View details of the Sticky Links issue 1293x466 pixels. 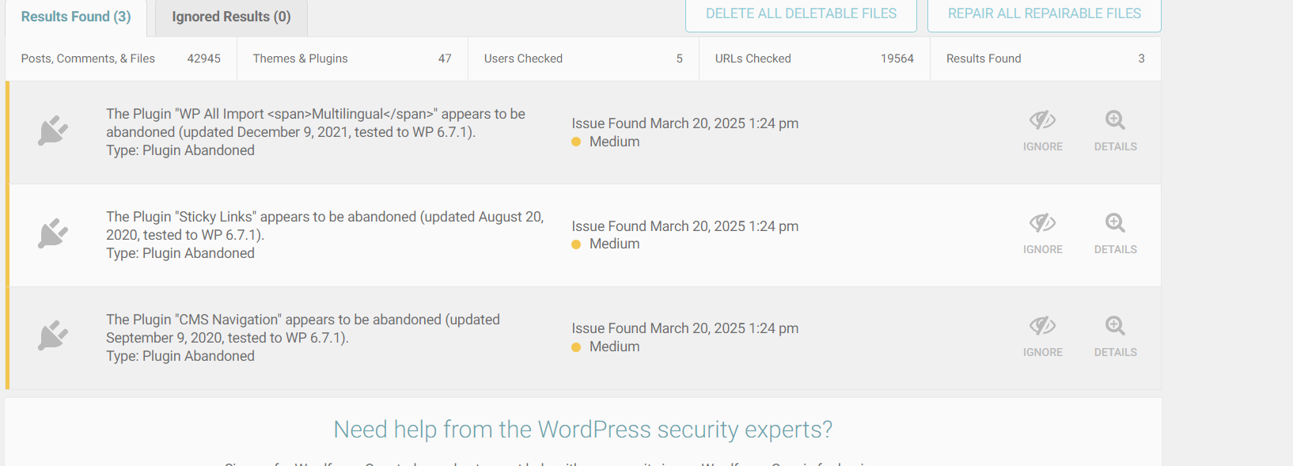(x=1115, y=234)
